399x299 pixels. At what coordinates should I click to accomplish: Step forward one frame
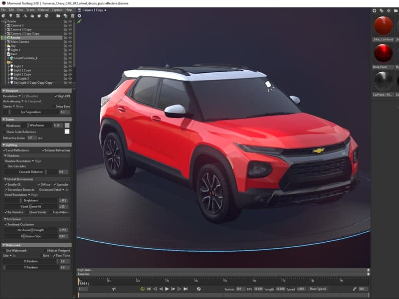[173, 289]
